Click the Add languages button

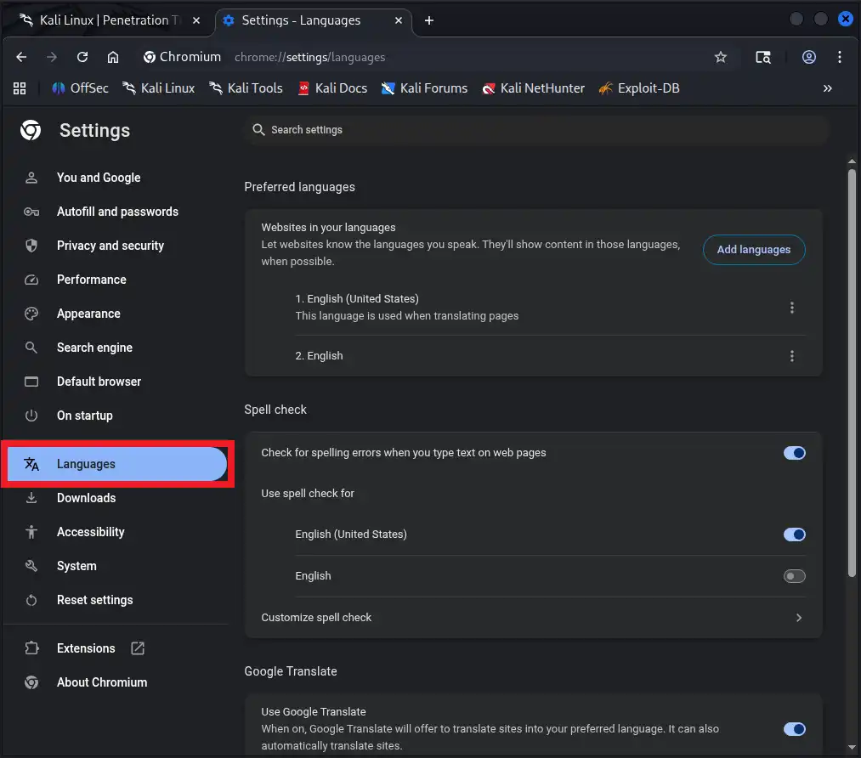point(753,250)
